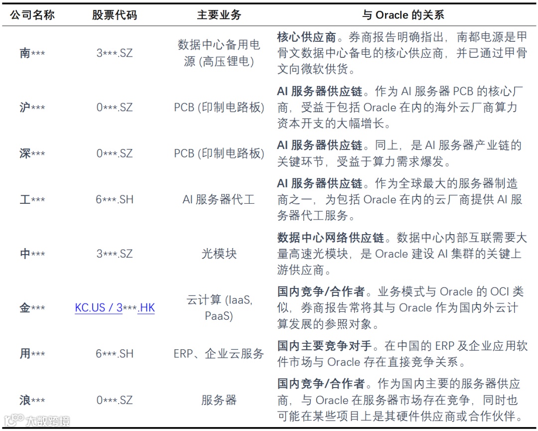The height and width of the screenshot is (431, 538).
Task: Select company name 工***
Action: 32,199
